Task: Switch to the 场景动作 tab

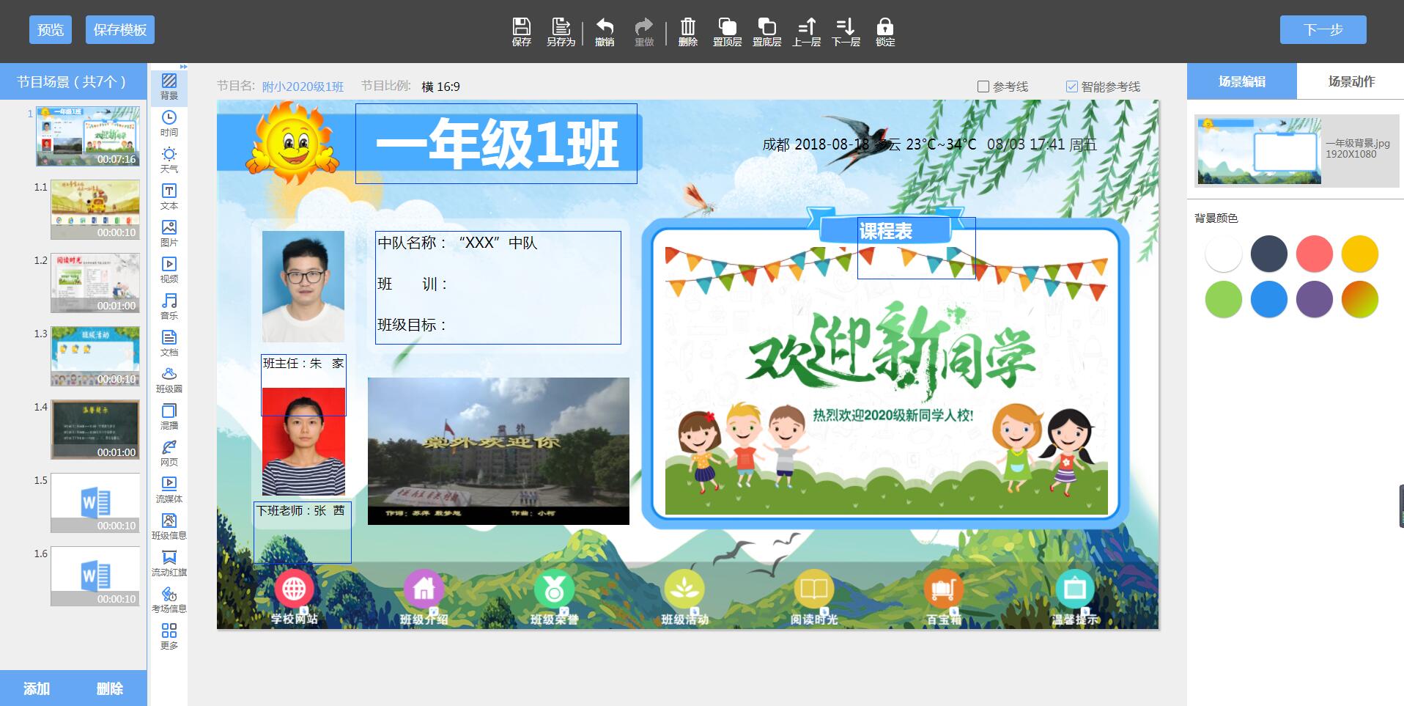Action: click(1351, 81)
